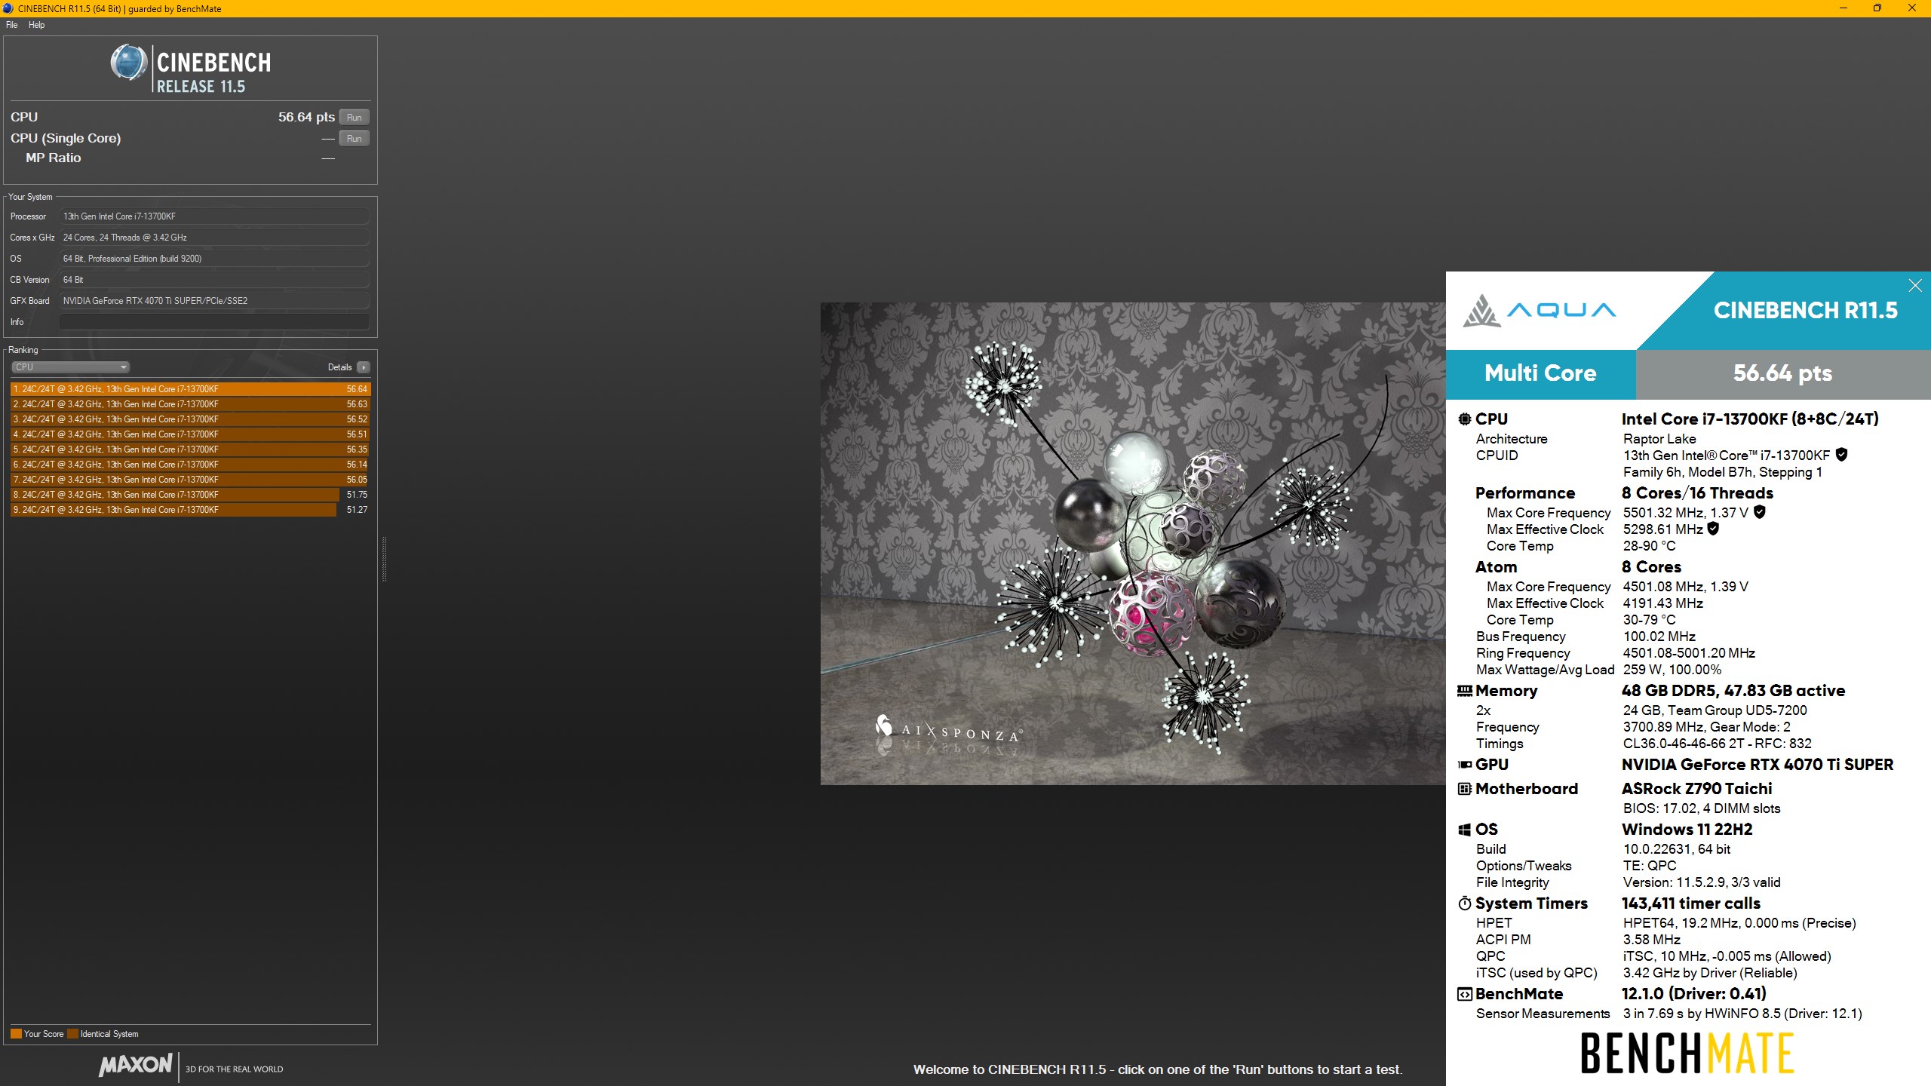Click the 48 GB DDR5 memory heading value
The width and height of the screenshot is (1931, 1086).
[1733, 691]
